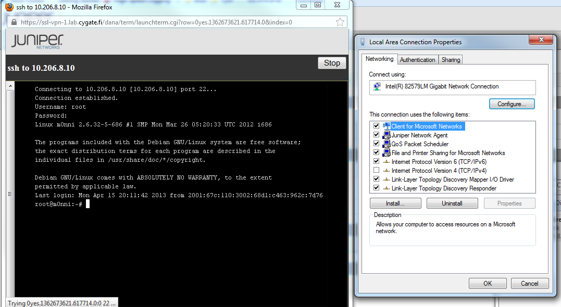Uncheck Juniper Network Agent
This screenshot has height=307, width=561.
[377, 135]
